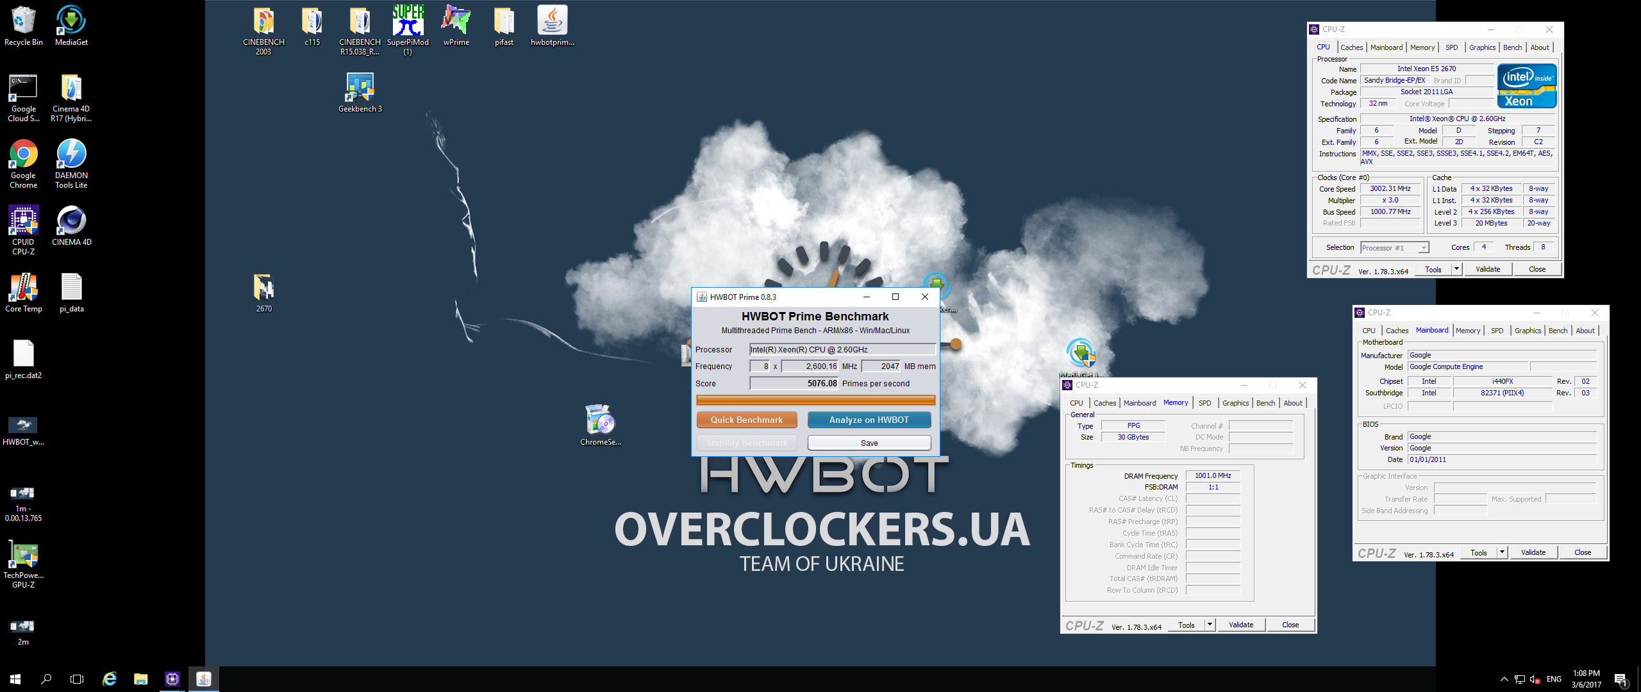Screen dimensions: 1641x692
Task: Open Internet Explorer from the taskbar
Action: 110,679
